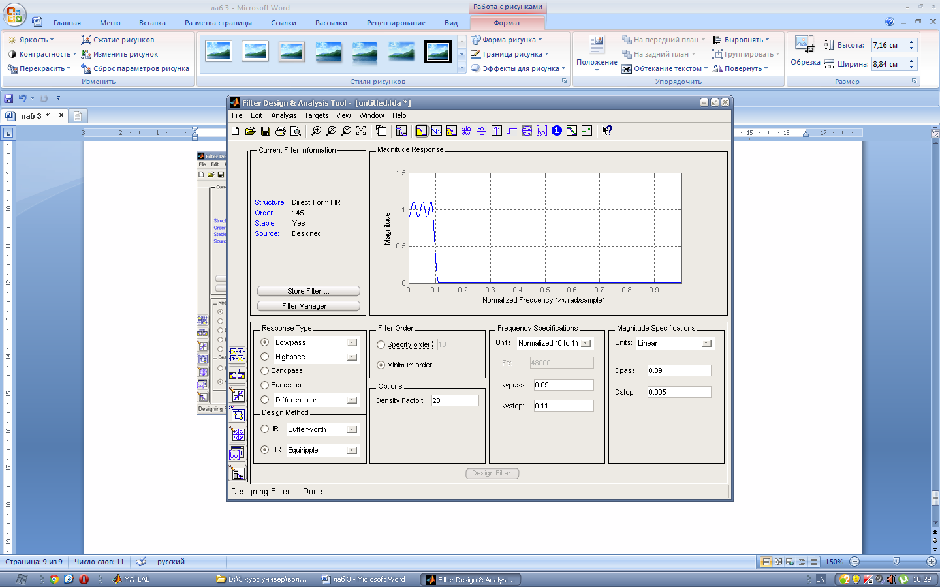Show Pole/Zero Plot icon

pos(527,130)
